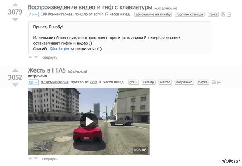Select tag 'гифка'
The height and width of the screenshot is (166, 242).
point(203,82)
